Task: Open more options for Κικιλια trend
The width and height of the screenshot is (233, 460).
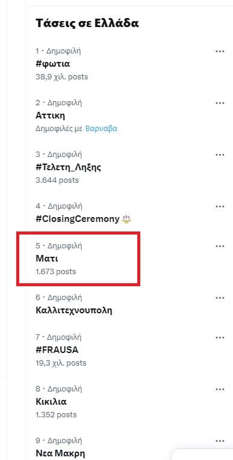Action: pos(220,389)
